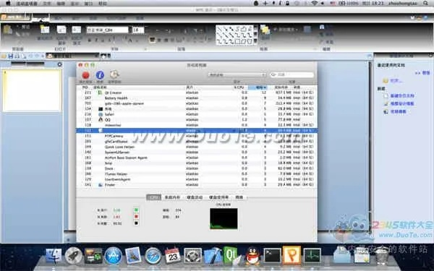
Task: Click the red system CPU color swatch
Action: coord(136,217)
